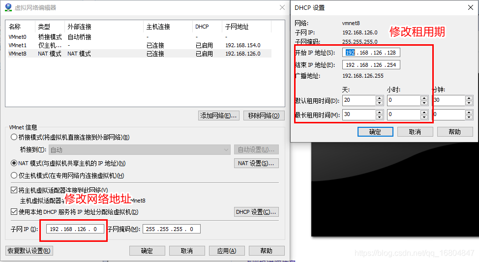This screenshot has height=262, width=479.
Task: Increase 最长租用时间 hours value
Action: click(x=424, y=113)
